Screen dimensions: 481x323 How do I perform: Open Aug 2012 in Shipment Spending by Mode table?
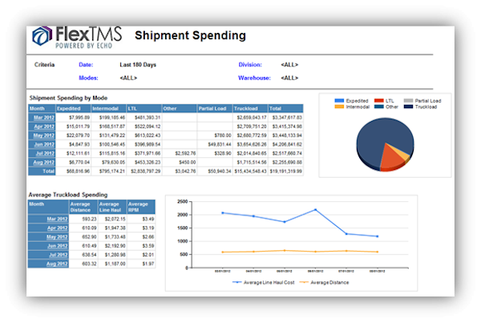pos(42,162)
